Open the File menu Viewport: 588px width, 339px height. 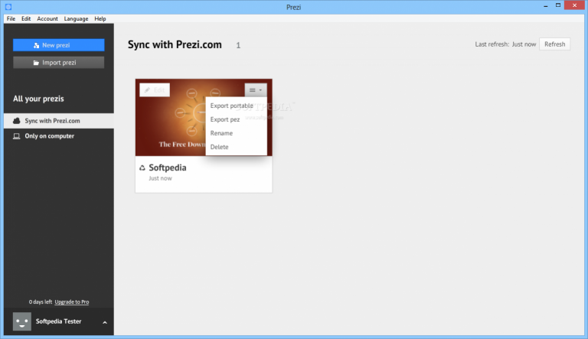pos(11,18)
